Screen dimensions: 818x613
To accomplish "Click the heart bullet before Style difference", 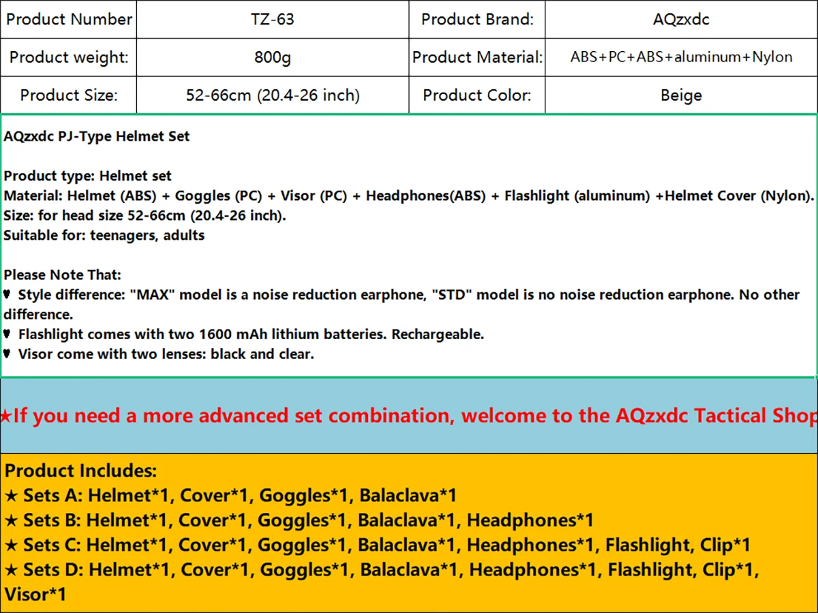I will click(x=7, y=295).
